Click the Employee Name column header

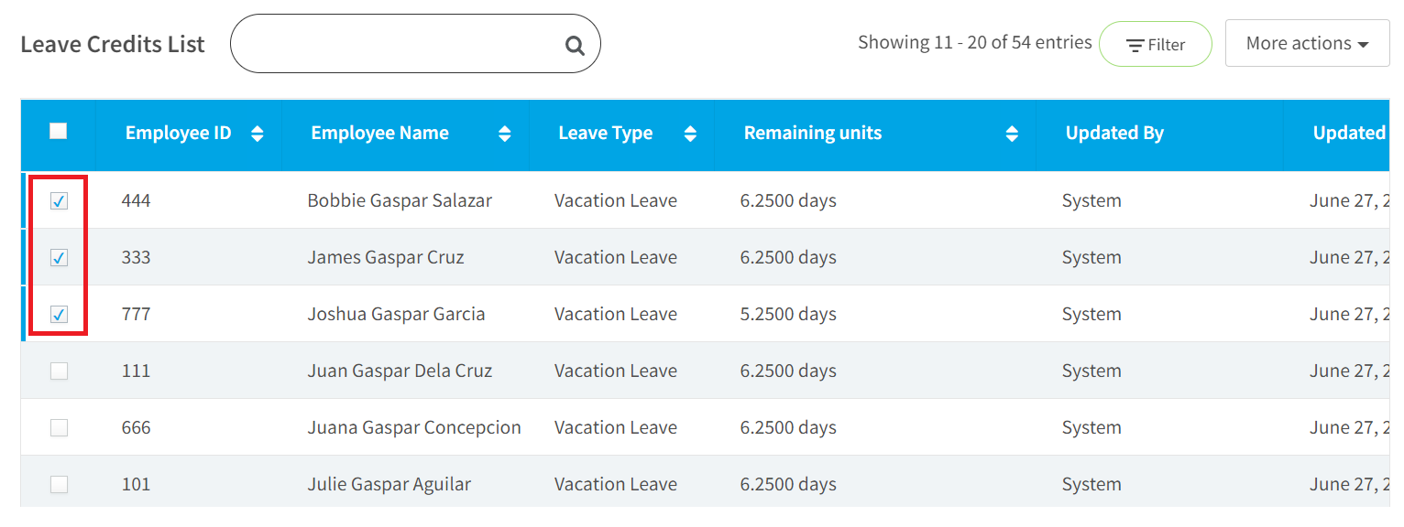tap(380, 133)
